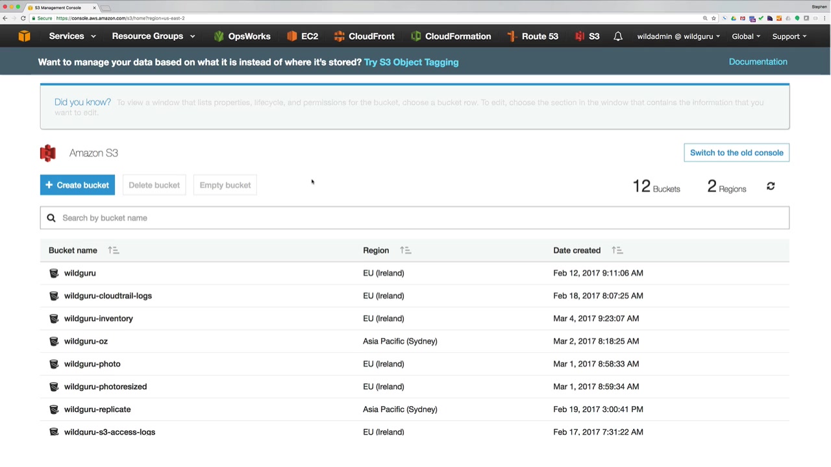Image resolution: width=831 pixels, height=467 pixels.
Task: Click the 2 Regions count
Action: click(x=726, y=187)
